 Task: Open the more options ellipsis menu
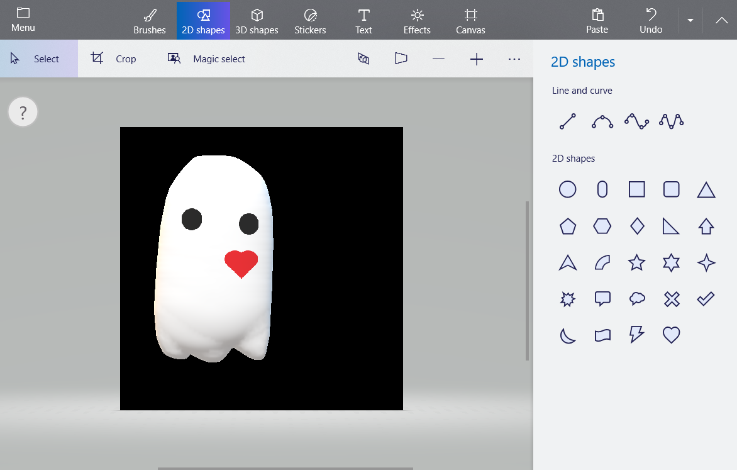click(514, 59)
